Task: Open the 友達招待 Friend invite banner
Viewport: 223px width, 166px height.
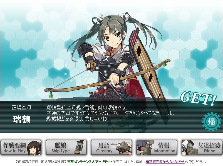Action: click(x=202, y=148)
